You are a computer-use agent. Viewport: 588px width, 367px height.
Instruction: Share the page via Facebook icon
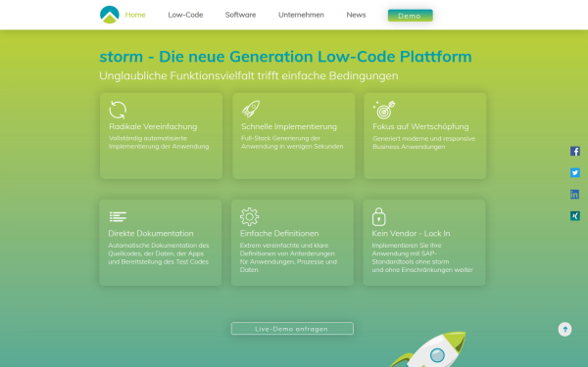(x=575, y=151)
